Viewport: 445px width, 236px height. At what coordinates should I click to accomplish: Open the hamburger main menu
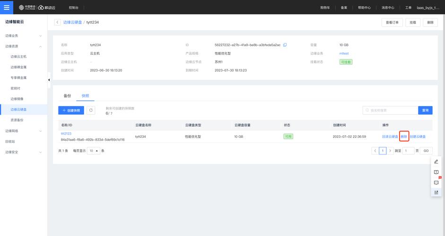click(x=7, y=7)
